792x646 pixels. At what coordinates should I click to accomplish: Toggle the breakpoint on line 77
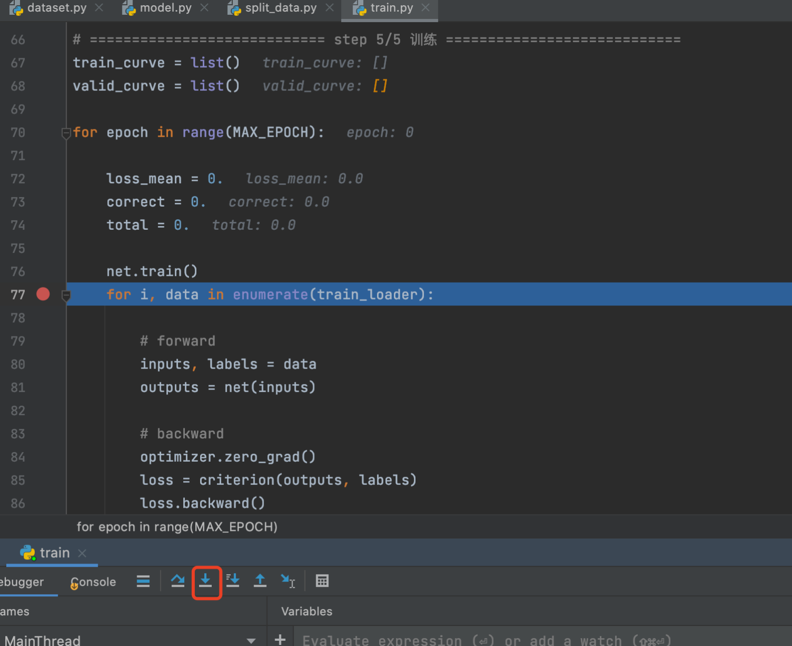[43, 294]
